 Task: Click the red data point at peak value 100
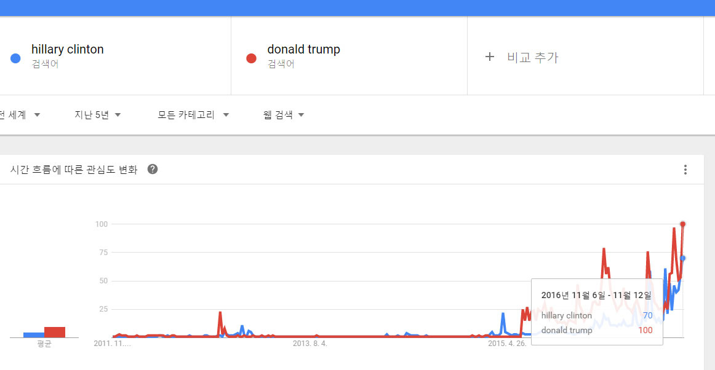(x=683, y=224)
